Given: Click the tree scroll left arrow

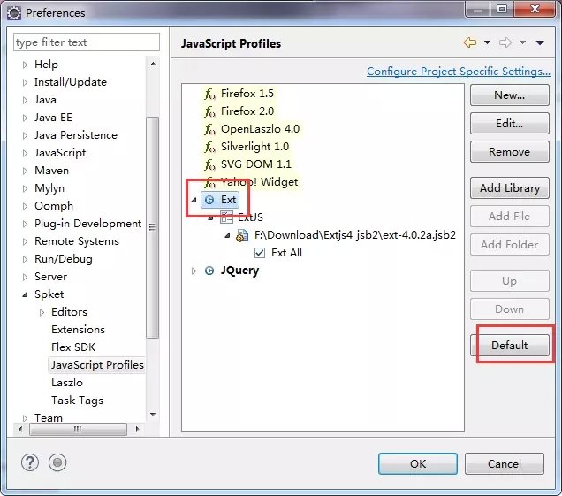Looking at the screenshot, I should [x=20, y=429].
